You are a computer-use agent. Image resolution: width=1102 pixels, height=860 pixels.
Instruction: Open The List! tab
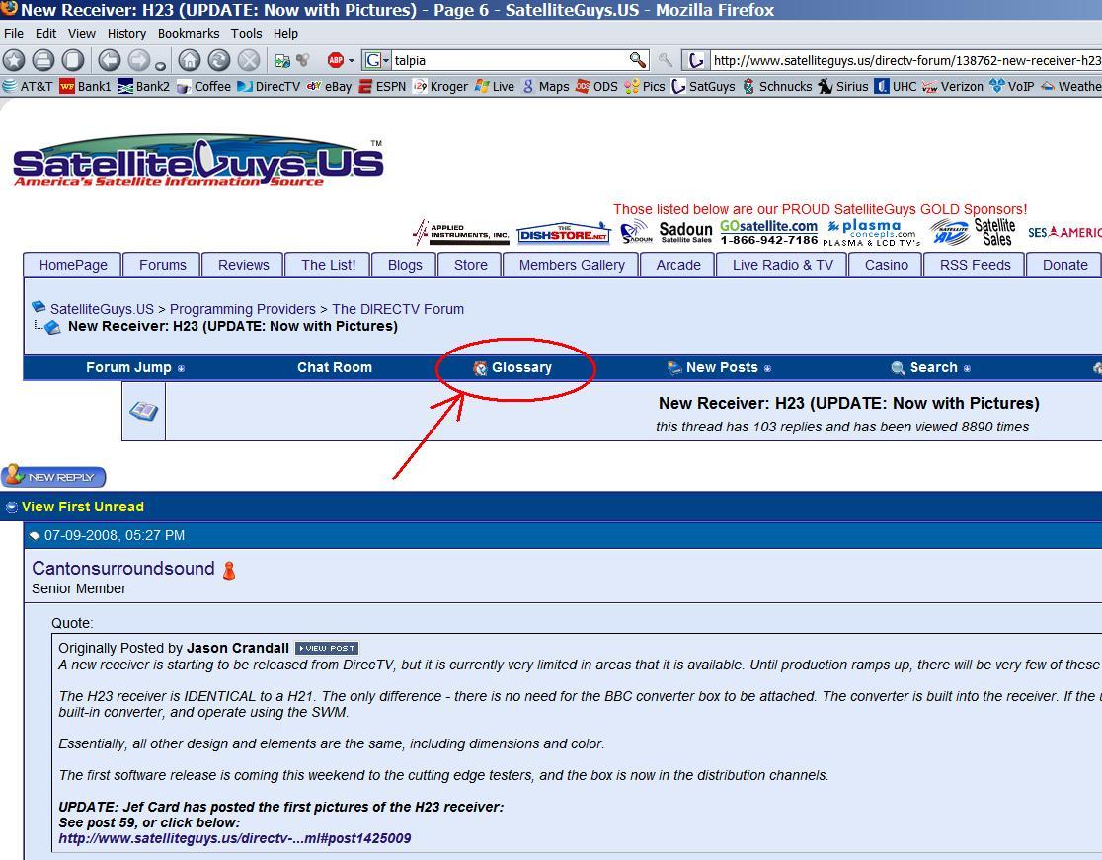coord(328,265)
